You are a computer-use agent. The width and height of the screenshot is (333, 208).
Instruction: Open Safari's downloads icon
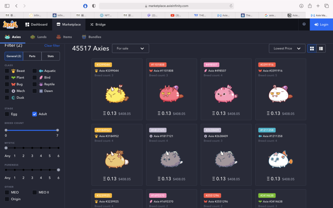(301, 6)
